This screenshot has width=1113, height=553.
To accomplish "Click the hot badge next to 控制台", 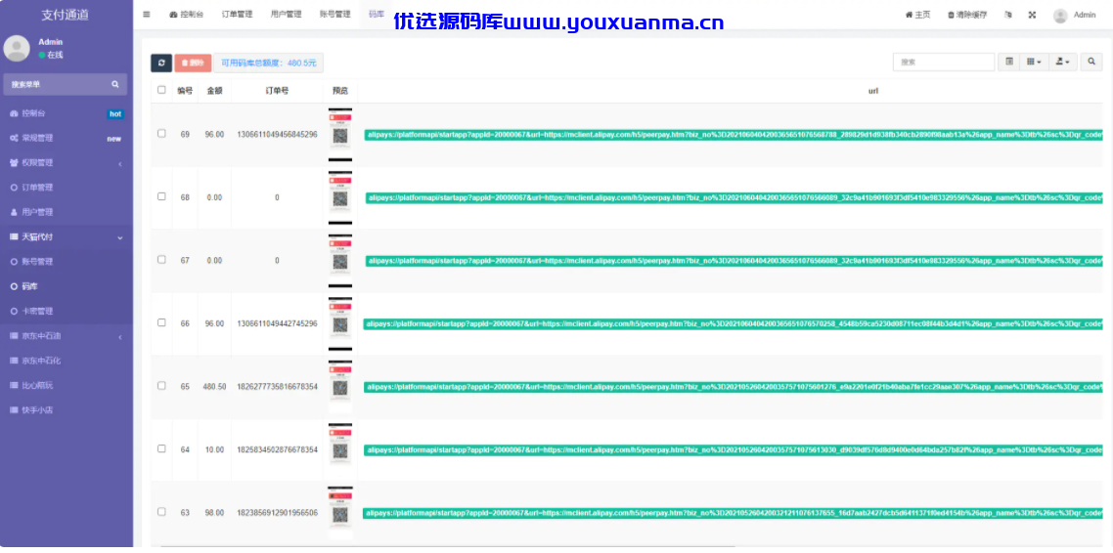I will pos(115,113).
